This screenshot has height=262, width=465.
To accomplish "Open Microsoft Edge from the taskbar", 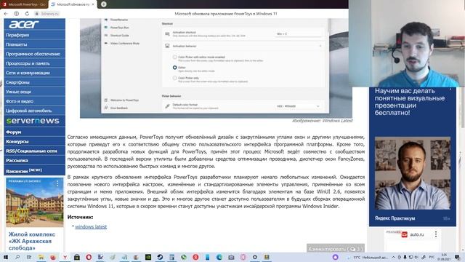I will pyautogui.click(x=219, y=257).
